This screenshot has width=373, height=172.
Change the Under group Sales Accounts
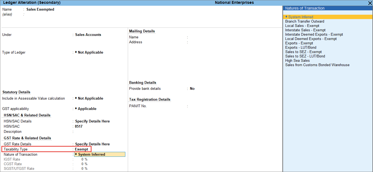coord(88,35)
